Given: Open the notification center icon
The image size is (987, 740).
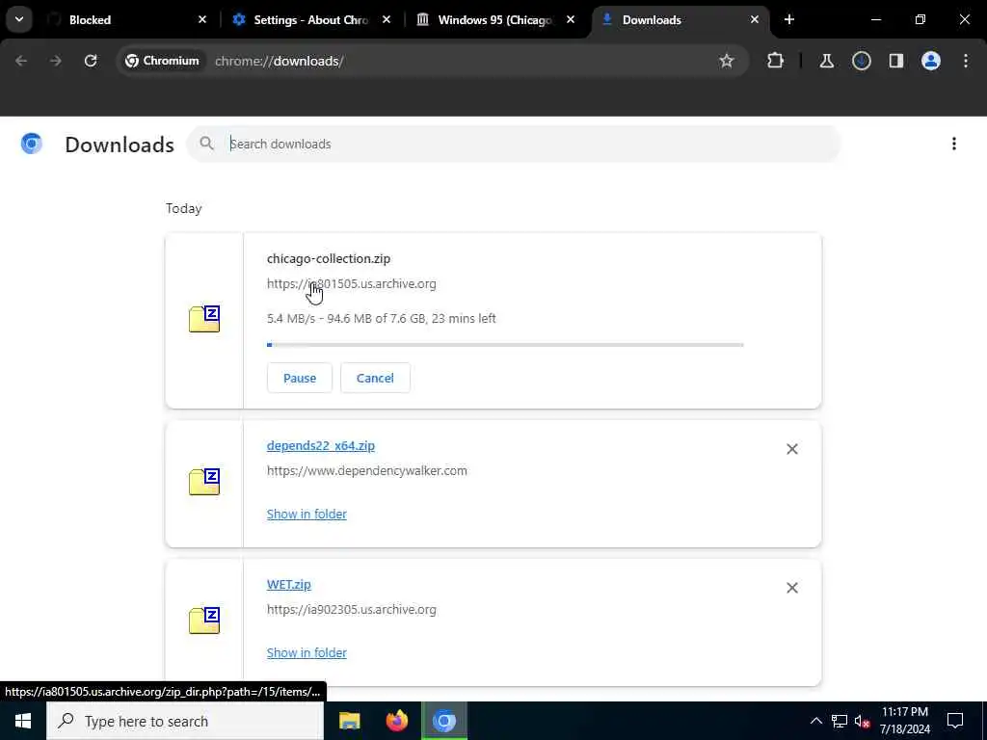Looking at the screenshot, I should coord(955,721).
